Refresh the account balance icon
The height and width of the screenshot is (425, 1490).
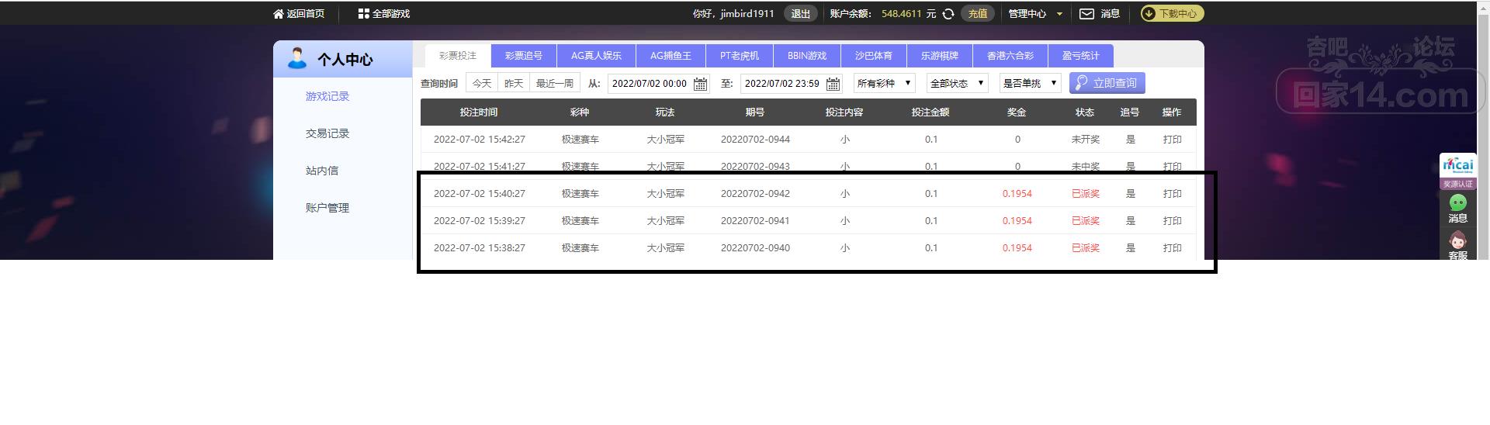coord(948,14)
